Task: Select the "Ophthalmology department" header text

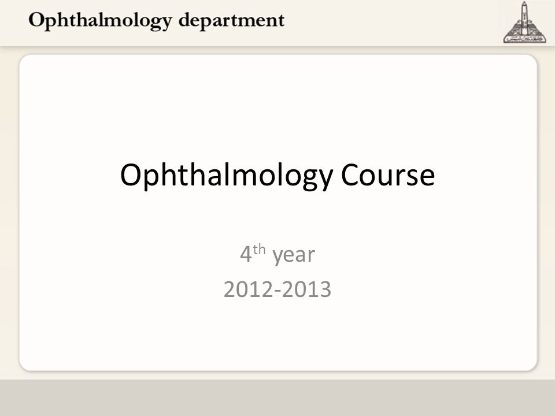Action: (x=157, y=21)
